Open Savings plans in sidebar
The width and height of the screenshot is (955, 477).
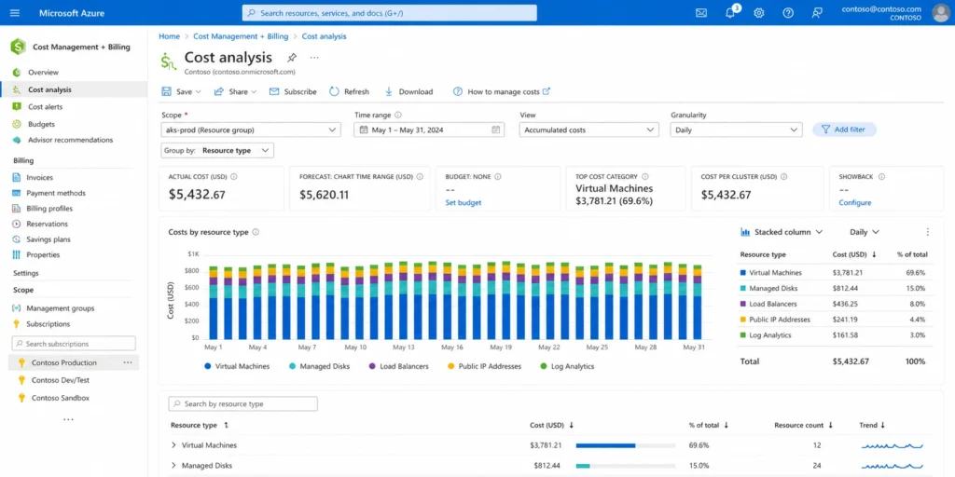click(48, 239)
